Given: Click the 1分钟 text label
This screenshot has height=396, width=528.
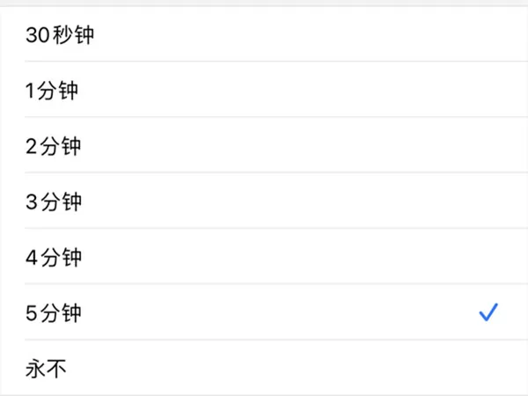Looking at the screenshot, I should pyautogui.click(x=52, y=91).
